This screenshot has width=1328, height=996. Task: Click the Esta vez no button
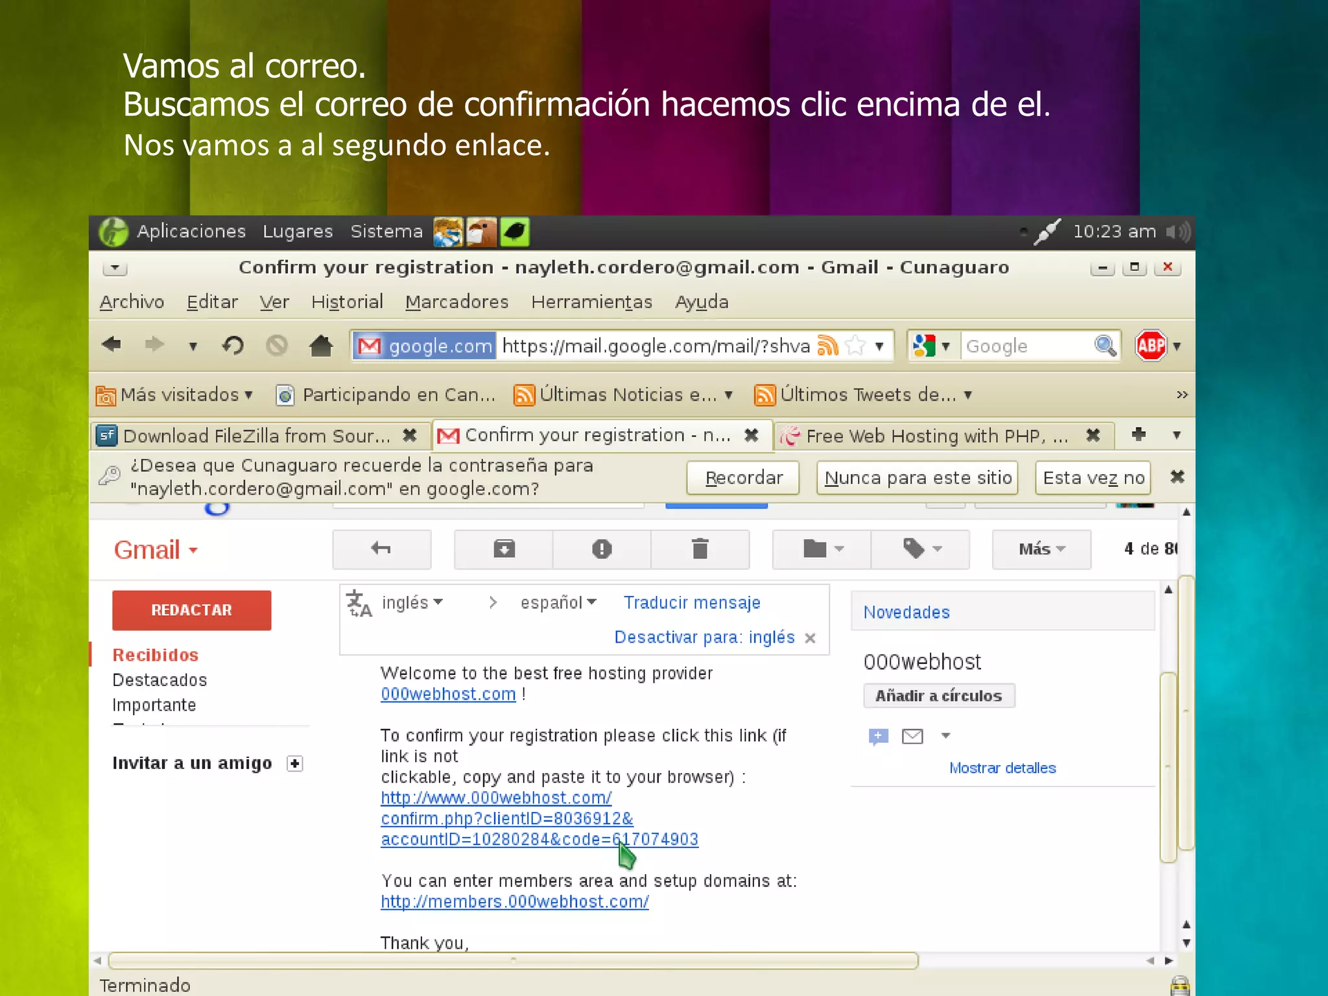pyautogui.click(x=1093, y=478)
